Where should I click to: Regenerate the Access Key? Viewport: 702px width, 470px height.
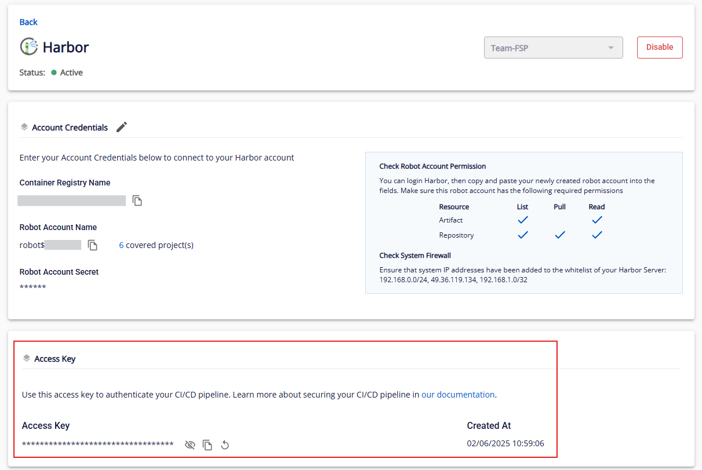tap(225, 445)
